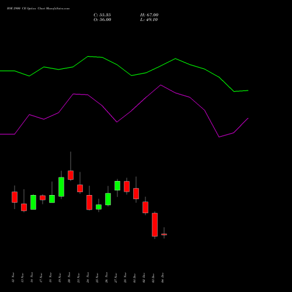Click the green candle for 14 Nov
Image resolution: width=292 pixels, height=292 pixels.
coord(33,202)
